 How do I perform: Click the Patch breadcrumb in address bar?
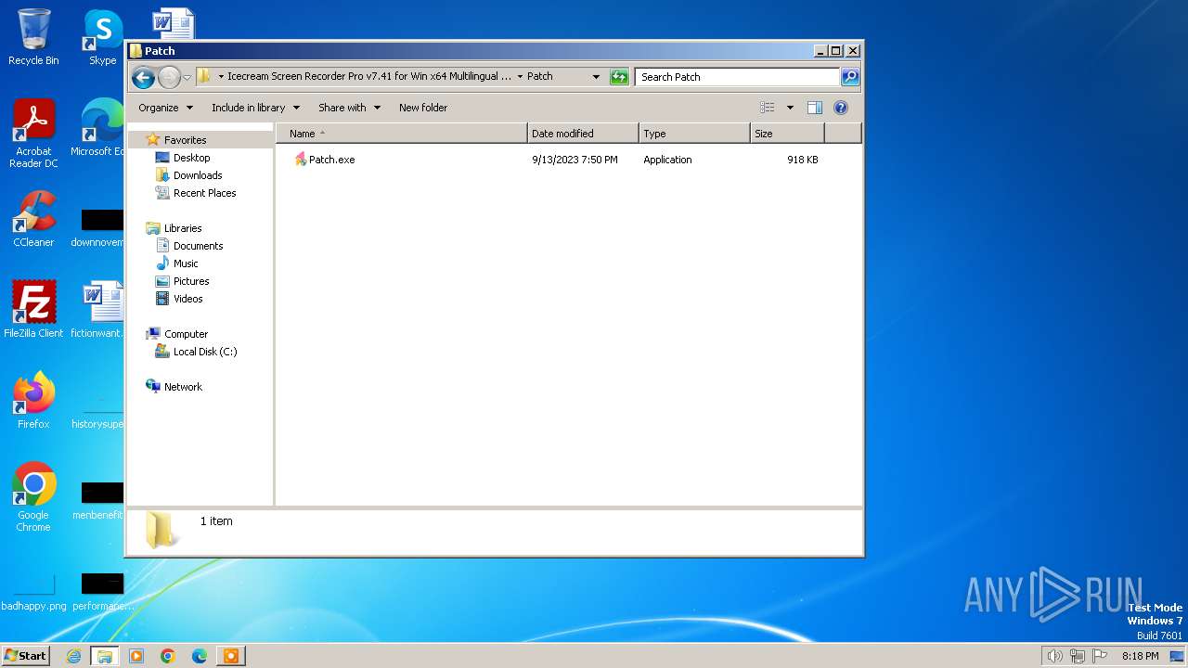(539, 76)
